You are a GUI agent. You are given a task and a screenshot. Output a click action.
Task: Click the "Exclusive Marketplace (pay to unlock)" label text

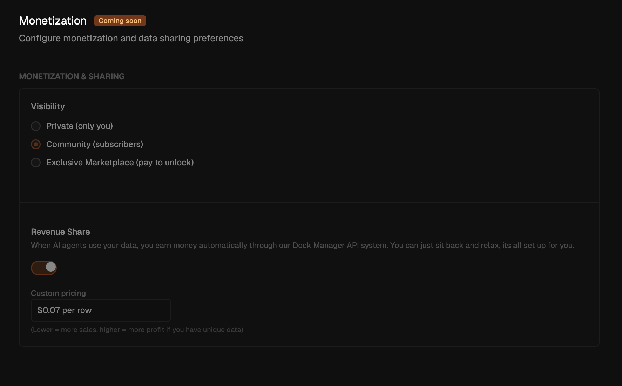point(120,163)
